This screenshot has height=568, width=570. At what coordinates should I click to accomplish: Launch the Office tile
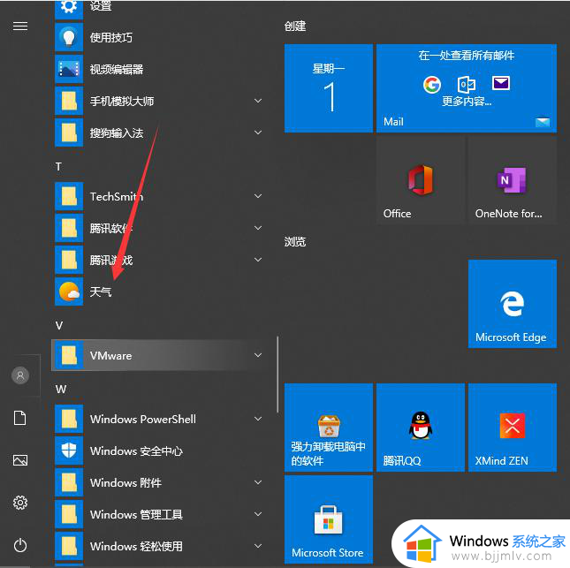421,180
